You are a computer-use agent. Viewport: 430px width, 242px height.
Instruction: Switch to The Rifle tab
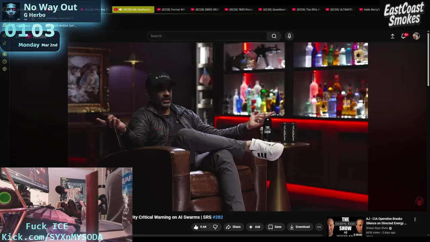306,9
